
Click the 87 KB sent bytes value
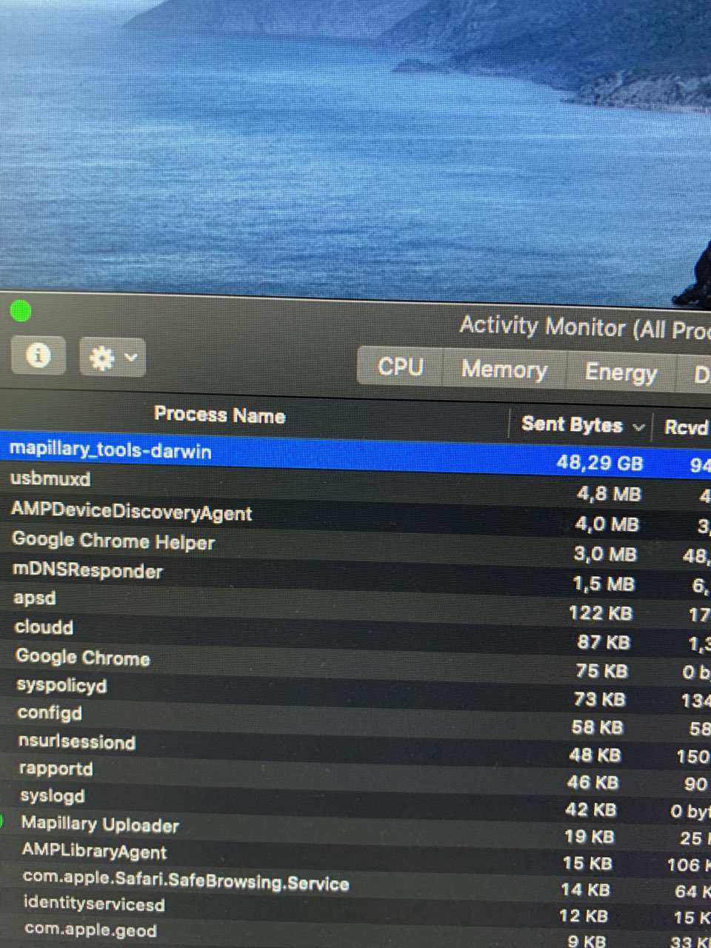604,642
